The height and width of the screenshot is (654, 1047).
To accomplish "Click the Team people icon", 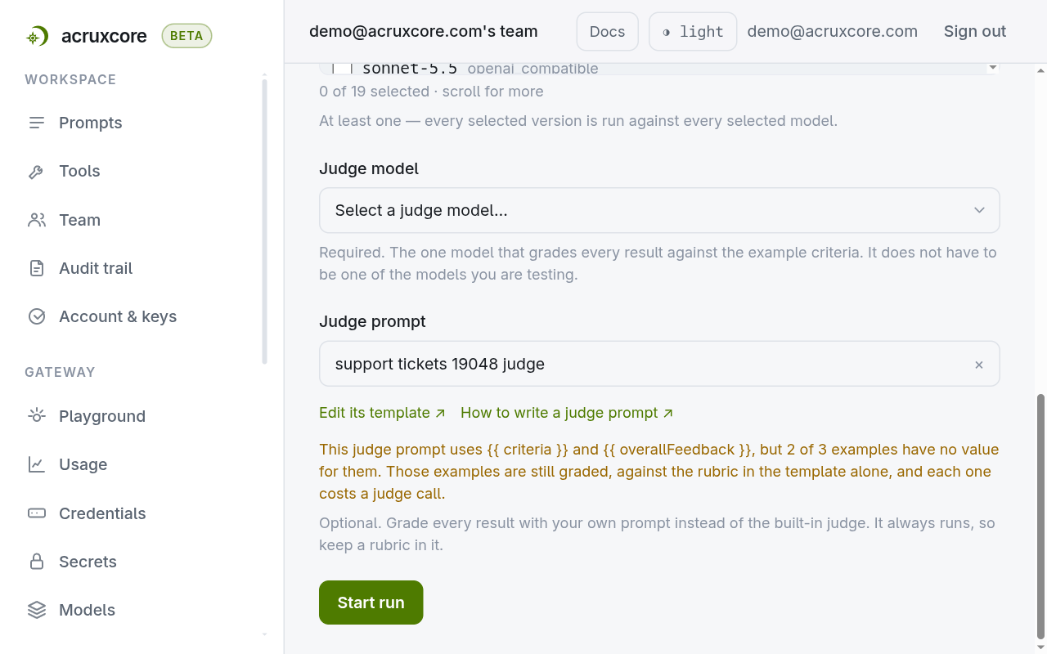I will pyautogui.click(x=37, y=220).
